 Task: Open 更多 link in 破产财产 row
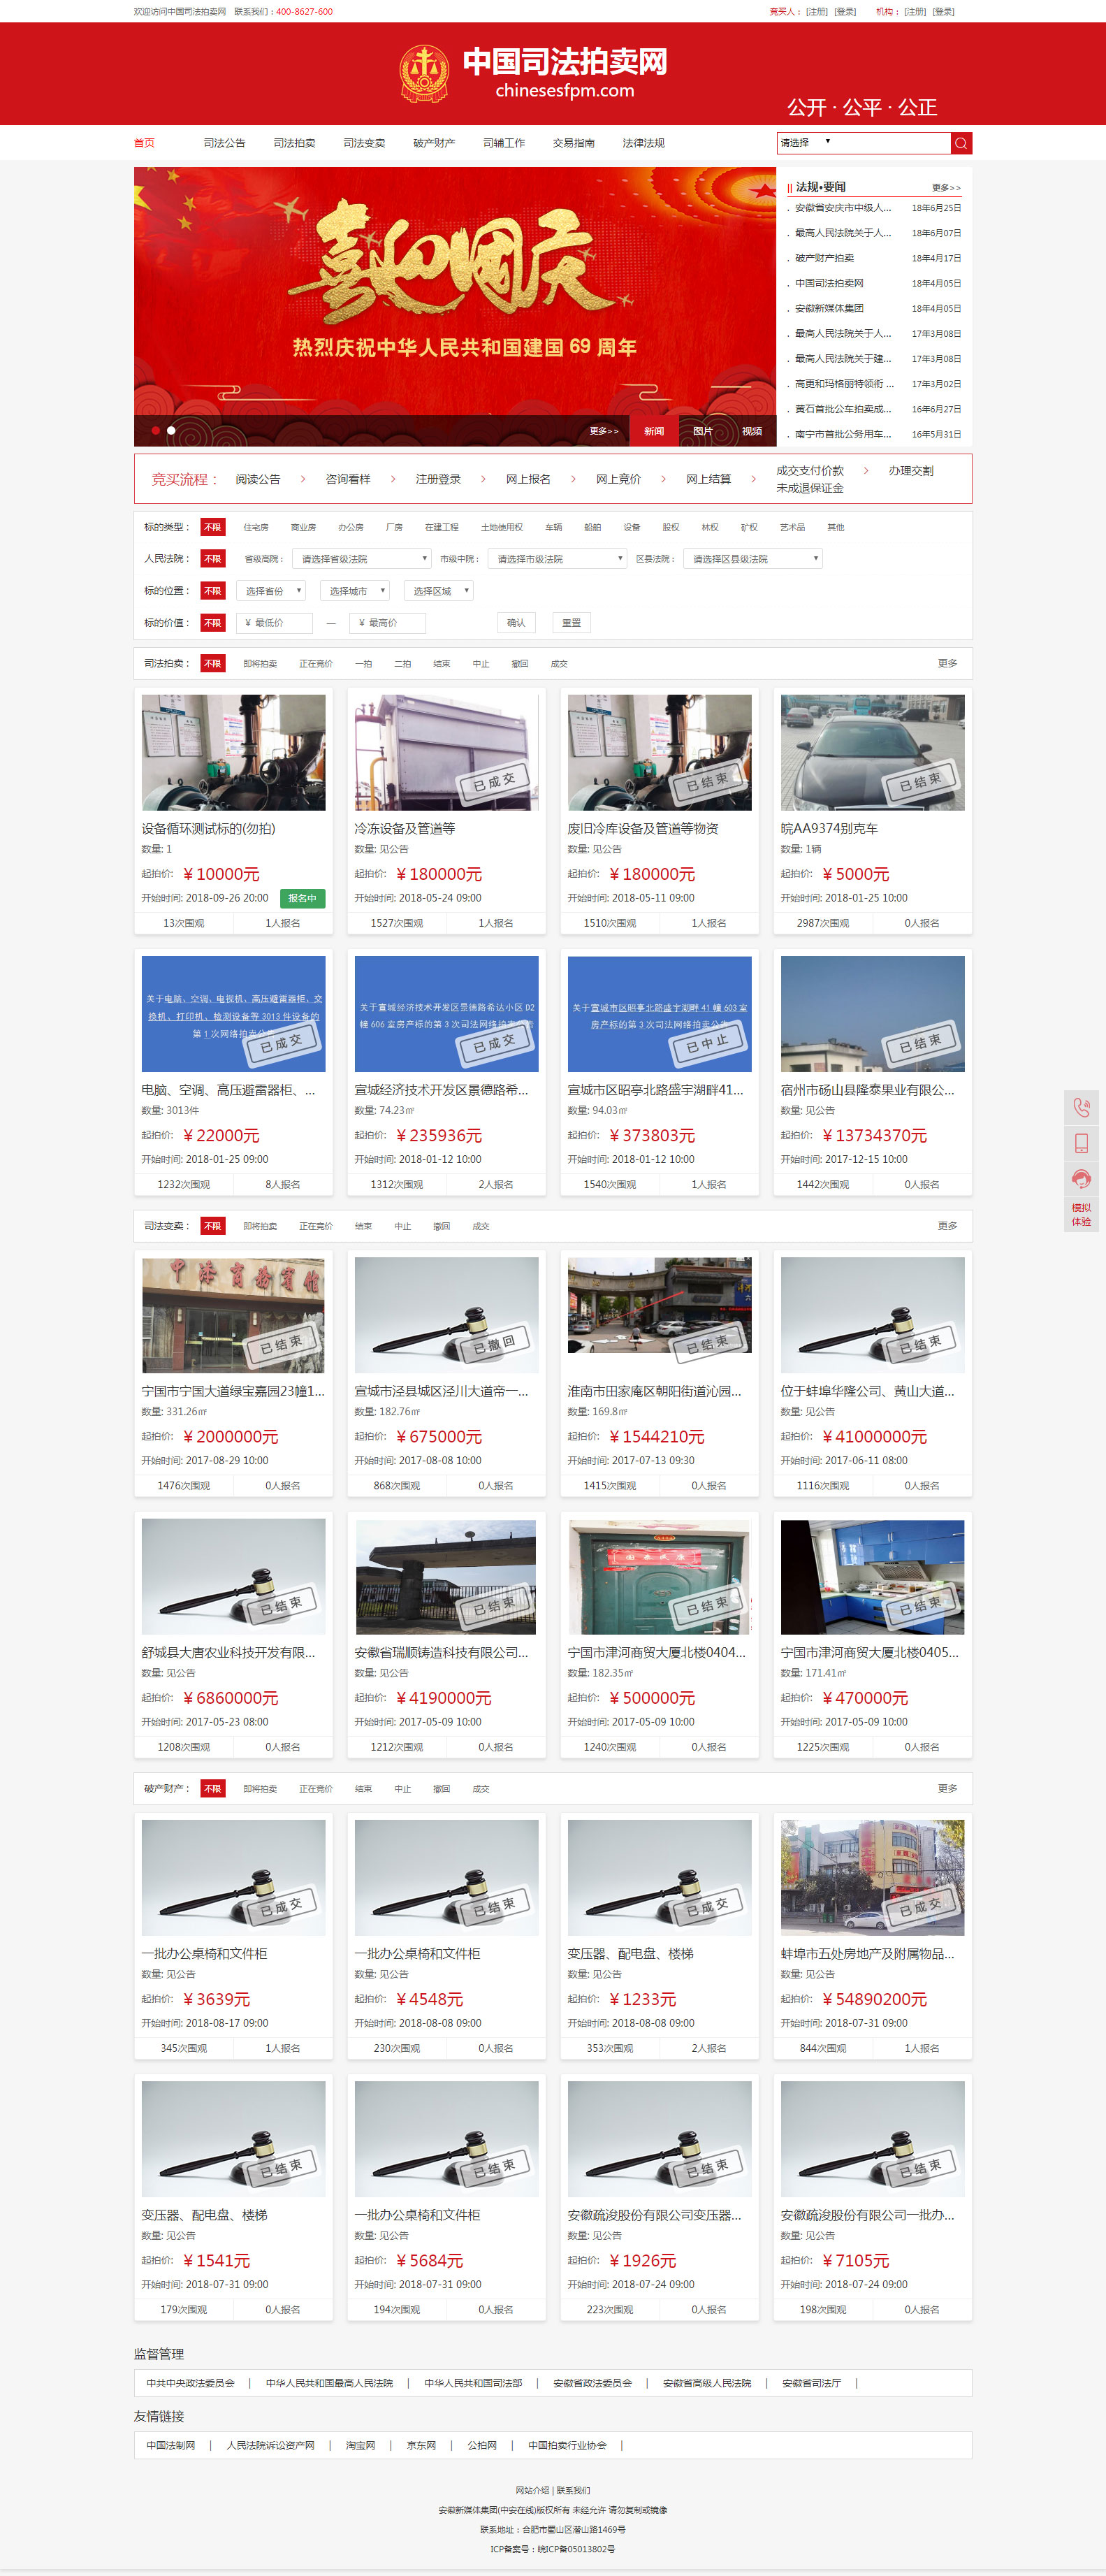pyautogui.click(x=948, y=1789)
